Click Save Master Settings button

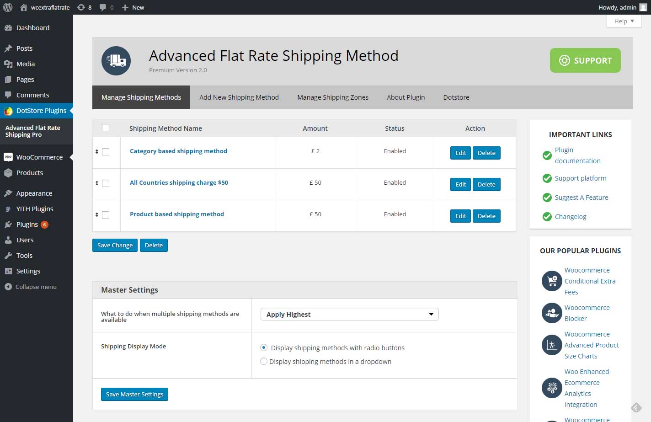(134, 394)
